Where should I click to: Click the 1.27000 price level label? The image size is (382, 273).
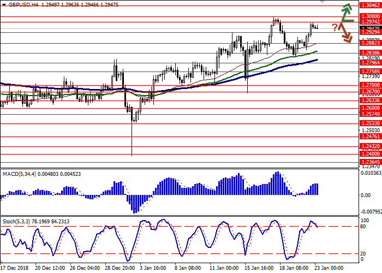(x=369, y=85)
